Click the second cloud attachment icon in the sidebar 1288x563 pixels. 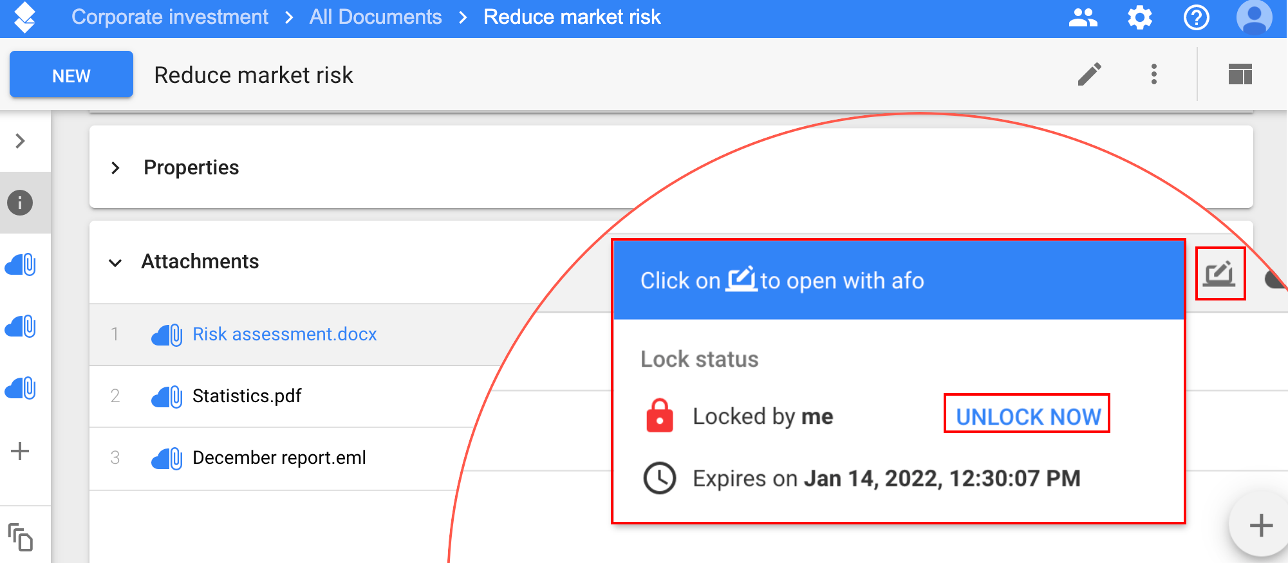pos(21,326)
